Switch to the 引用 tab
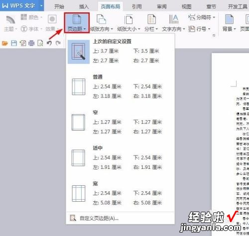Screen dimensions: 249x236 tap(137, 6)
